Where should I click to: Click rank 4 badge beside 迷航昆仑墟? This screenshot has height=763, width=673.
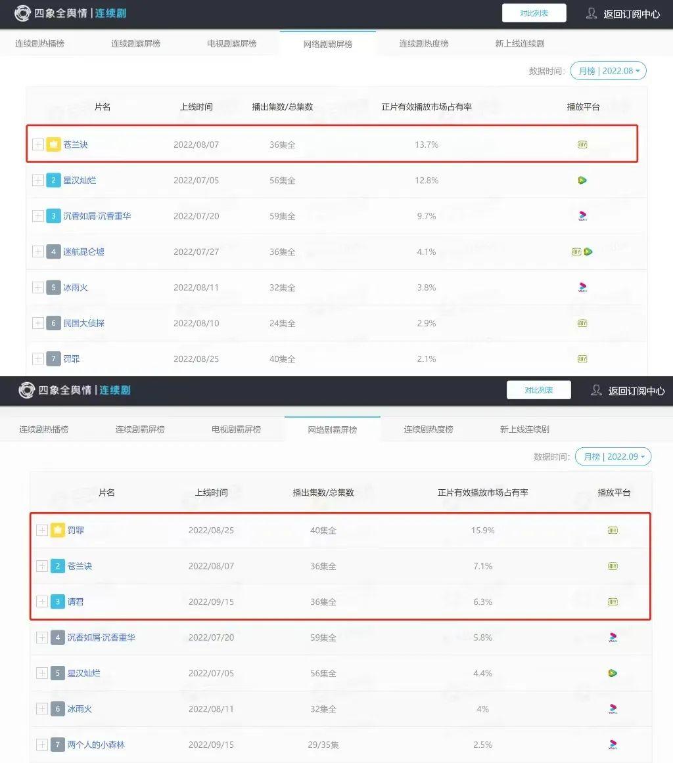pyautogui.click(x=54, y=251)
